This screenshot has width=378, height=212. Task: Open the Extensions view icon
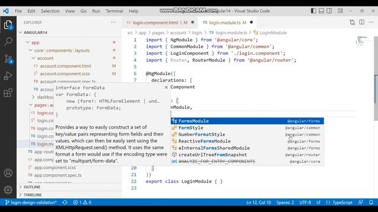coord(8,92)
